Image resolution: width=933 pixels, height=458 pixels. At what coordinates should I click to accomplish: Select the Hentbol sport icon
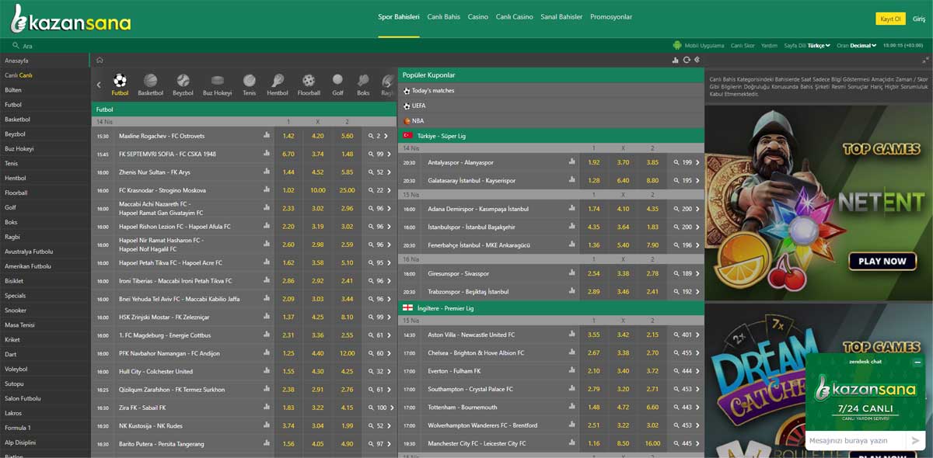pos(278,80)
